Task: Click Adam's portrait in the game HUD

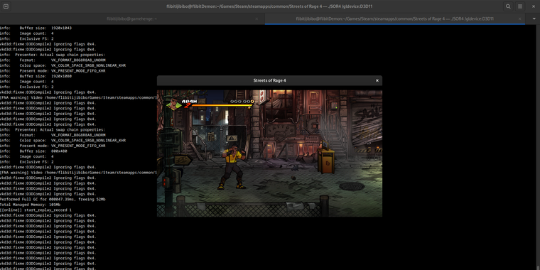Action: (x=174, y=103)
